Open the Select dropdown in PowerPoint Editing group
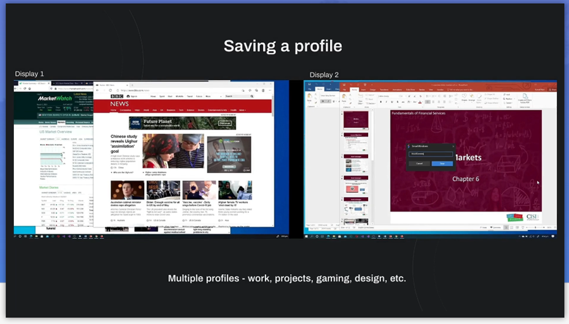 pos(508,102)
